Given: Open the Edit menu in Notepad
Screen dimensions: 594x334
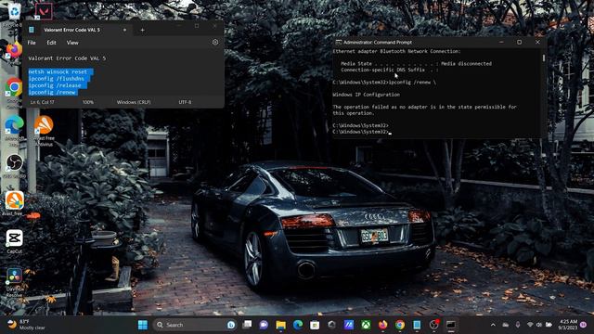Looking at the screenshot, I should pyautogui.click(x=51, y=43).
